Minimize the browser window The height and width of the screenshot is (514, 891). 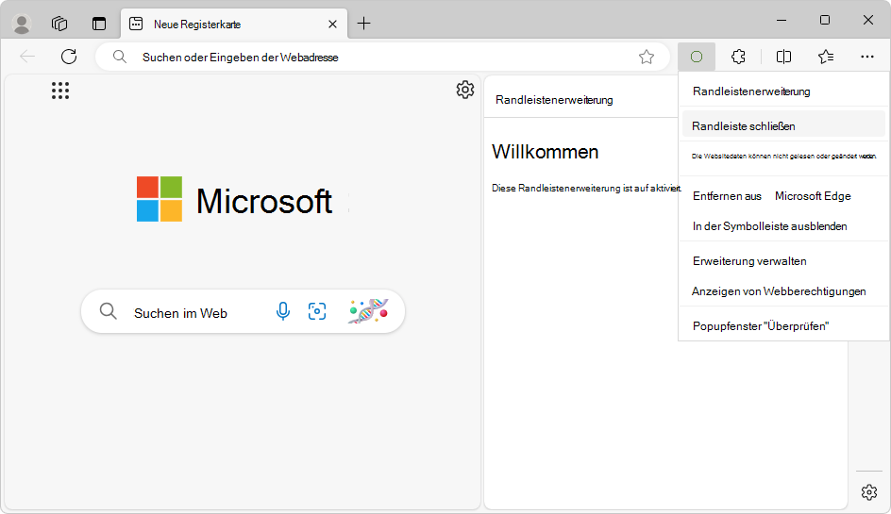click(782, 20)
